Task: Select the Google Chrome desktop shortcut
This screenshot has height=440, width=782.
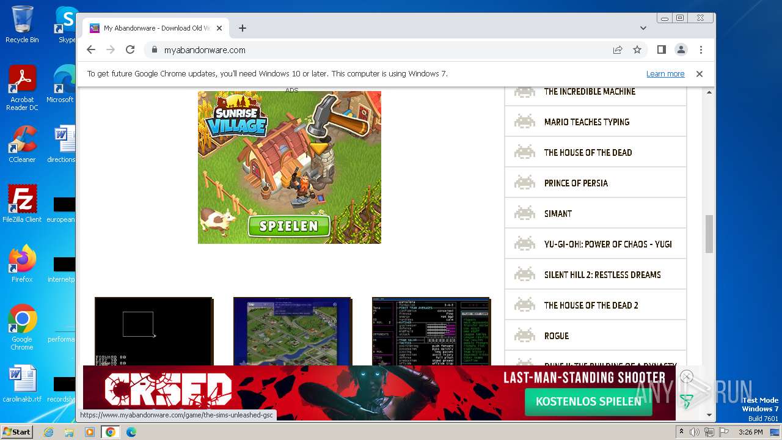Action: tap(22, 327)
